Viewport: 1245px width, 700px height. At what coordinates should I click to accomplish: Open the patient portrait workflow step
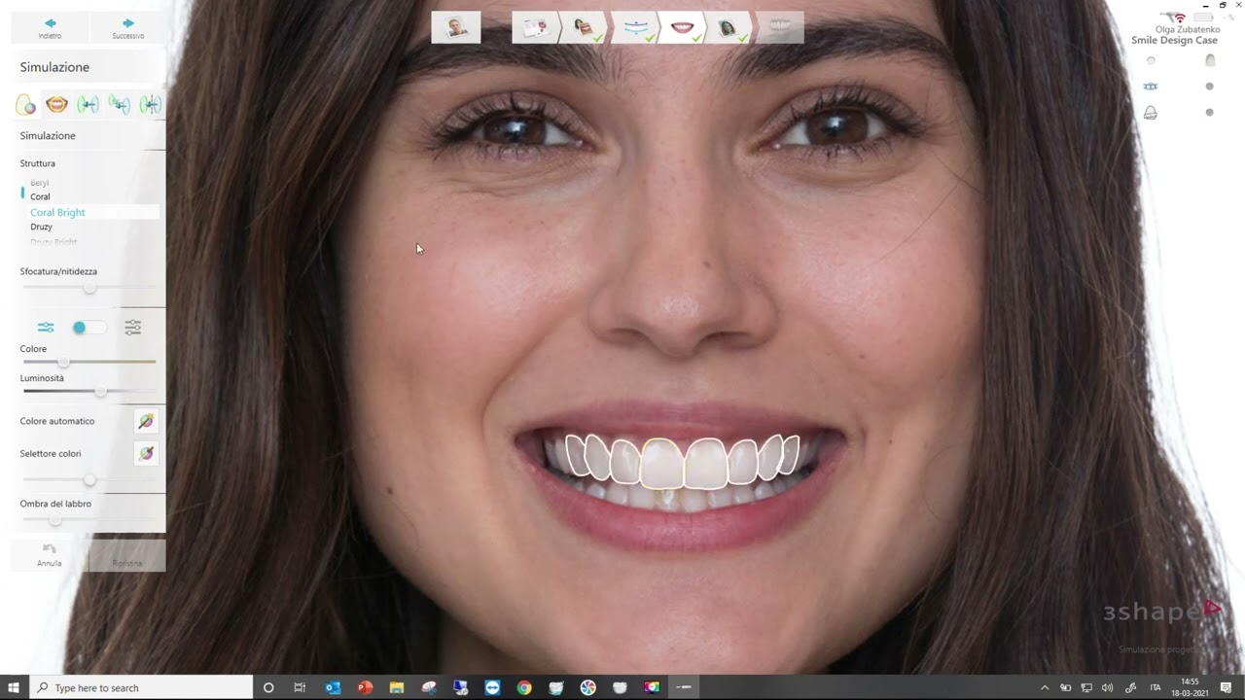pyautogui.click(x=456, y=27)
